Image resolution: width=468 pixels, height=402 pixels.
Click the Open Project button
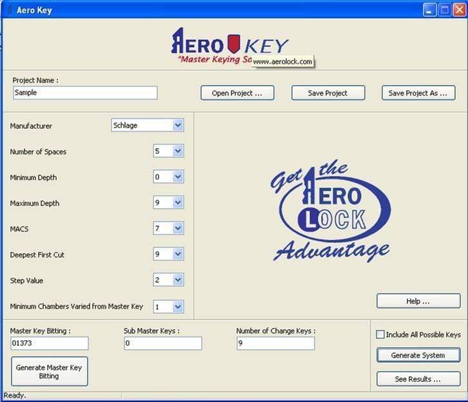click(237, 93)
